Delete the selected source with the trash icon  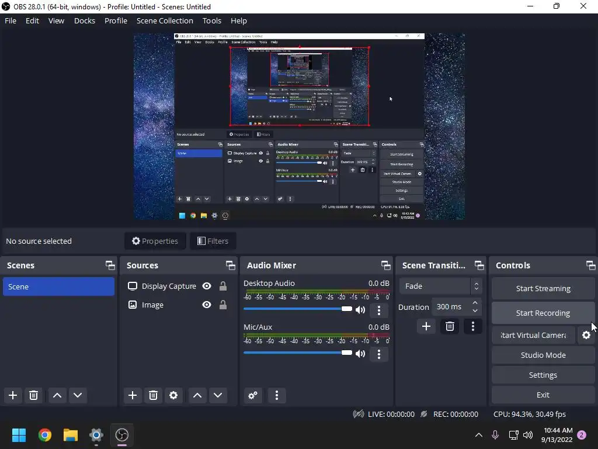(x=153, y=395)
